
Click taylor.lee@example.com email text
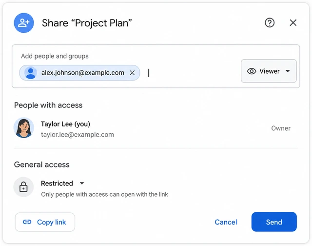click(78, 135)
